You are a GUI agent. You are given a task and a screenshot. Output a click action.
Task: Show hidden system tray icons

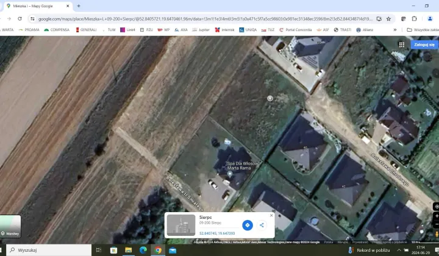pyautogui.click(x=399, y=250)
